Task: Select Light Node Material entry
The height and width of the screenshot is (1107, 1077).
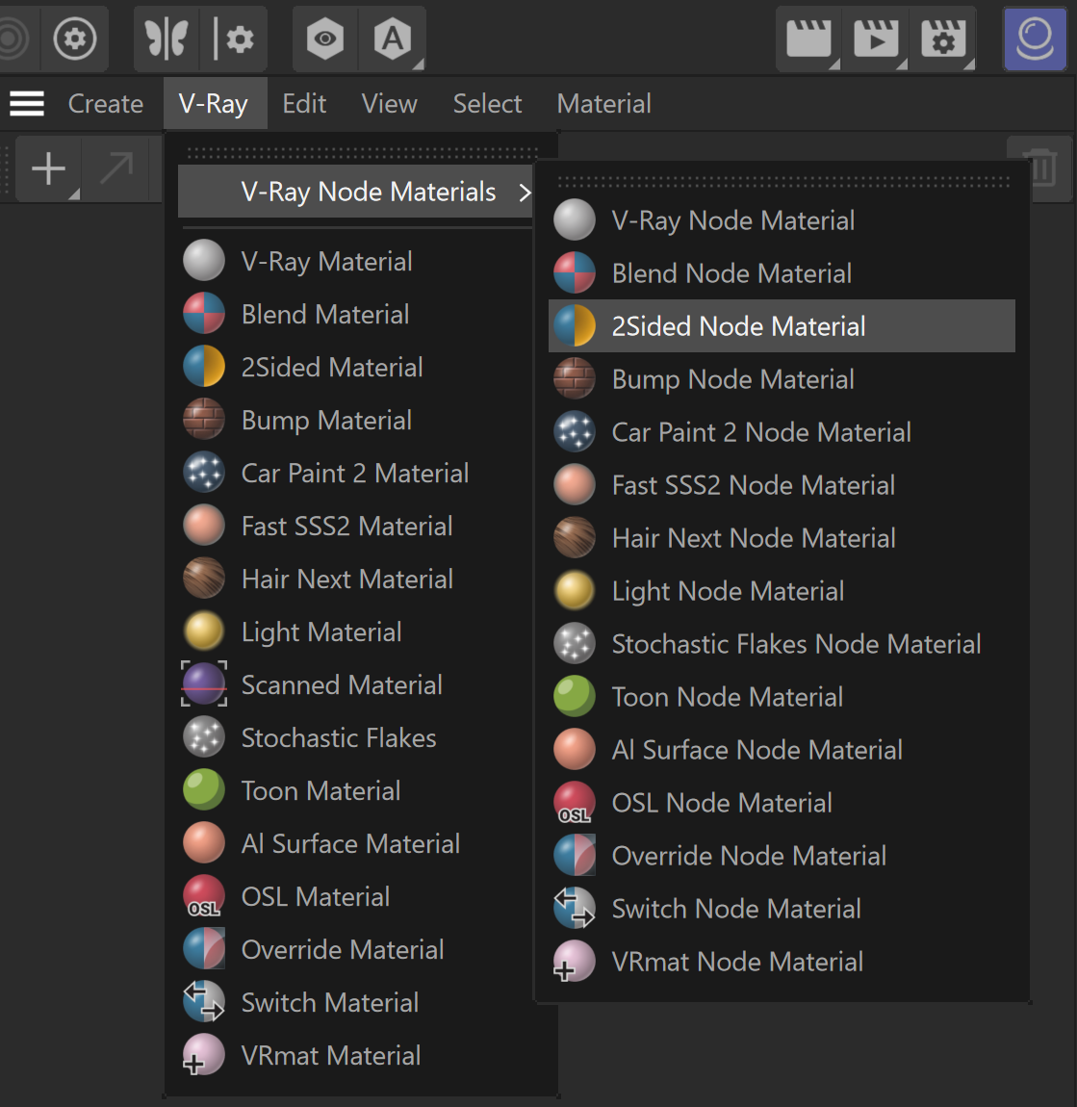Action: click(x=782, y=591)
